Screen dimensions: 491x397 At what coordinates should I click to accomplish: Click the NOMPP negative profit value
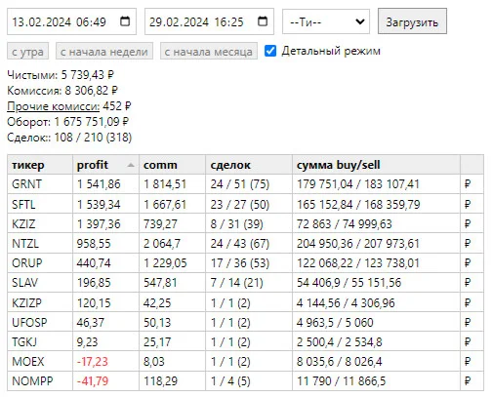click(x=93, y=381)
